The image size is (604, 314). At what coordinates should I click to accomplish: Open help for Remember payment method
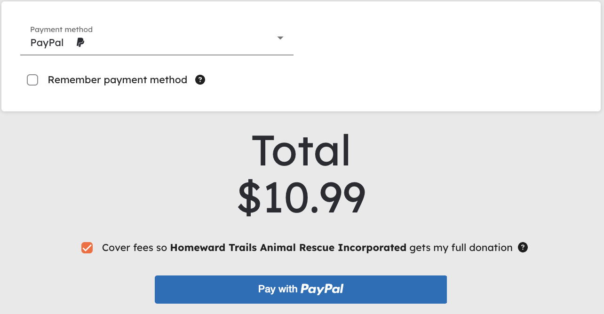(x=200, y=80)
